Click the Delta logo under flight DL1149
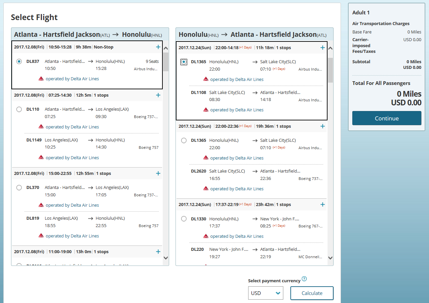This screenshot has width=429, height=303. pos(41,158)
